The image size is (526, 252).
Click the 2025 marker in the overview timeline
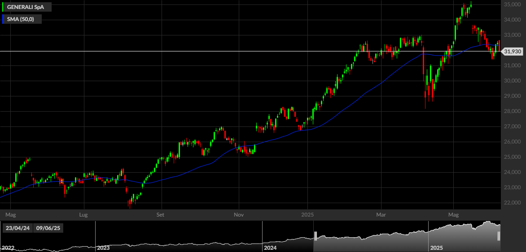[436, 248]
